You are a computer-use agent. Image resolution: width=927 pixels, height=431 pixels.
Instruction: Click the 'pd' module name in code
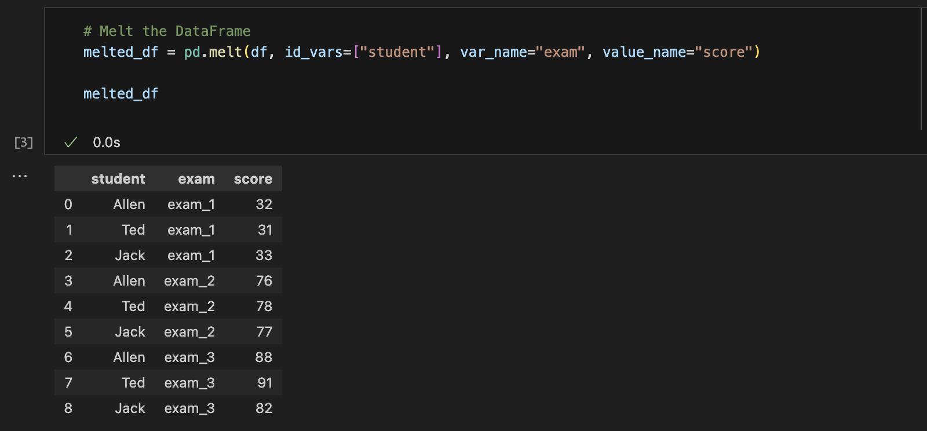click(x=192, y=52)
